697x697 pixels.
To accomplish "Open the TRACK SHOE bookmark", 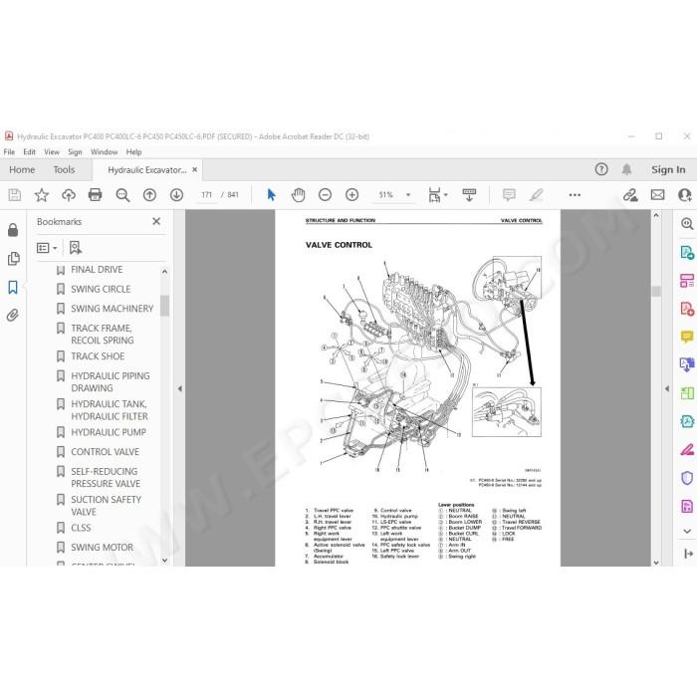I will pyautogui.click(x=98, y=356).
